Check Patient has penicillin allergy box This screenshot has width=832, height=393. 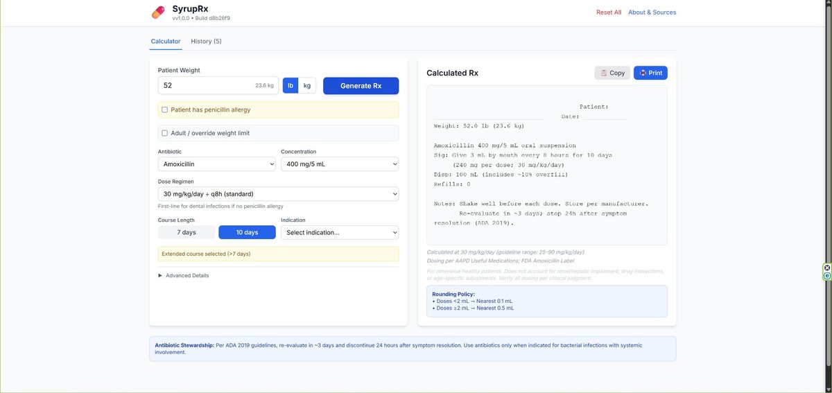[x=165, y=110]
